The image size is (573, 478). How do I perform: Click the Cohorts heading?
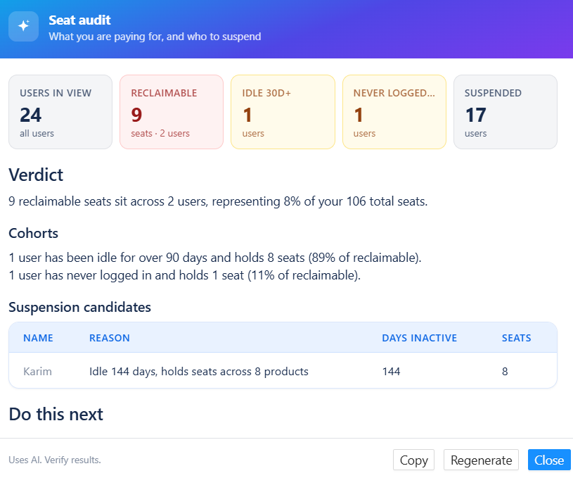pos(33,233)
